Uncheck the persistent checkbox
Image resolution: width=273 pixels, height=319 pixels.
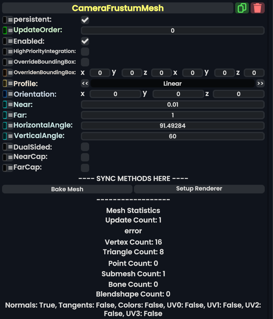[x=85, y=20]
